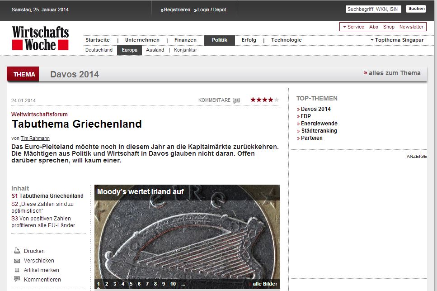Click the Artikel merken bookmark icon
This screenshot has height=291, width=437.
[x=17, y=270]
